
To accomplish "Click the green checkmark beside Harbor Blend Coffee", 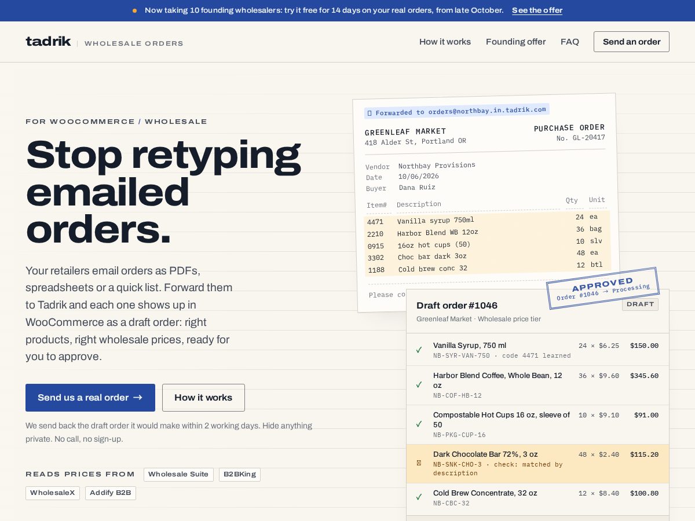I will pos(419,385).
